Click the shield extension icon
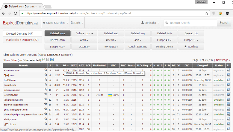Screen dimensions: 233x132 click(x=214, y=13)
